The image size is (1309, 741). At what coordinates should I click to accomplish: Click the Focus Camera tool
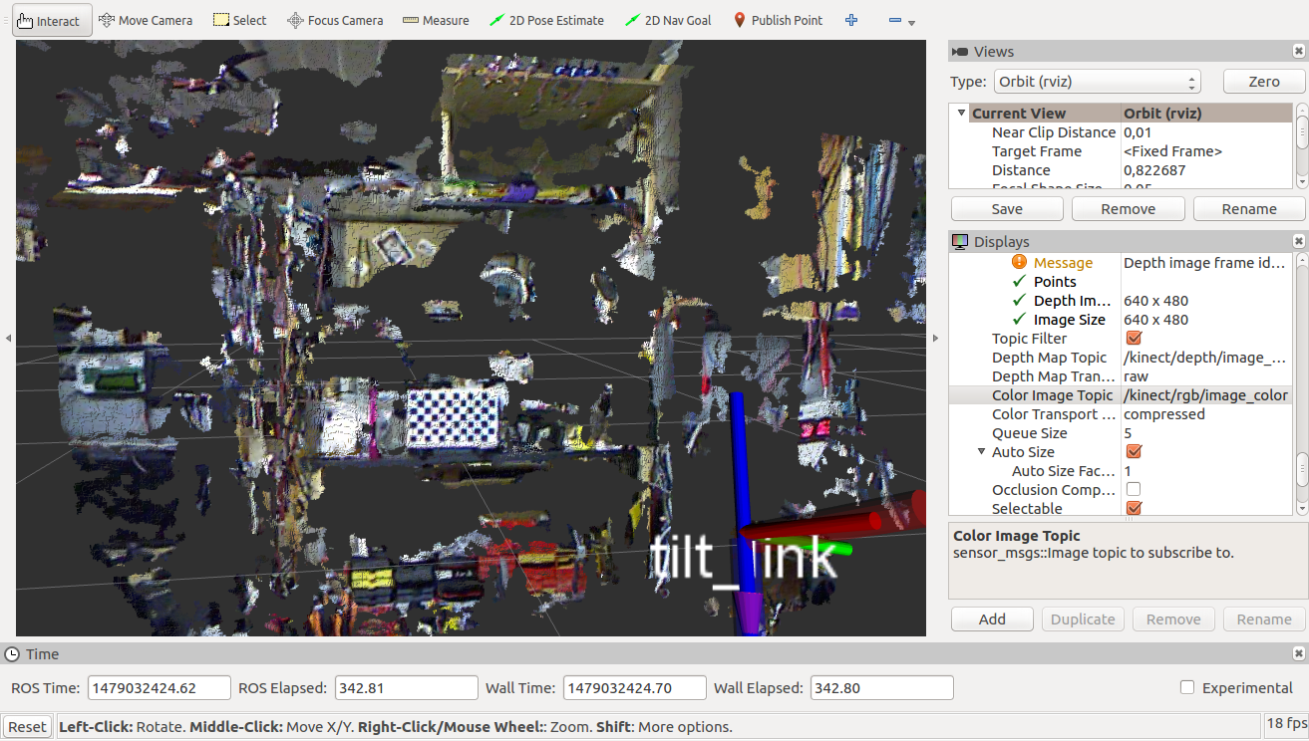point(335,21)
